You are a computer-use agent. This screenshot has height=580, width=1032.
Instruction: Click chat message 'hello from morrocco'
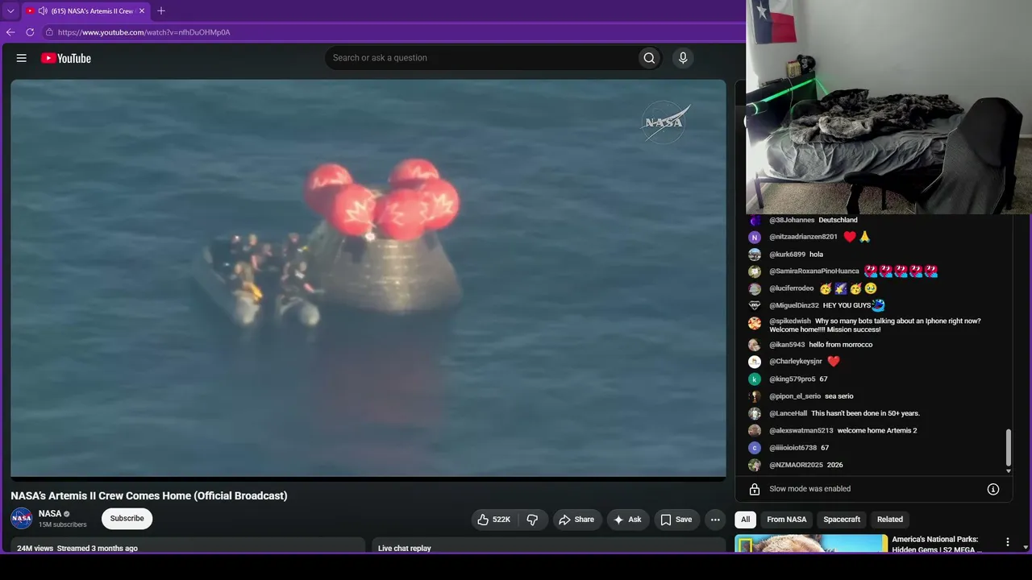click(x=841, y=345)
